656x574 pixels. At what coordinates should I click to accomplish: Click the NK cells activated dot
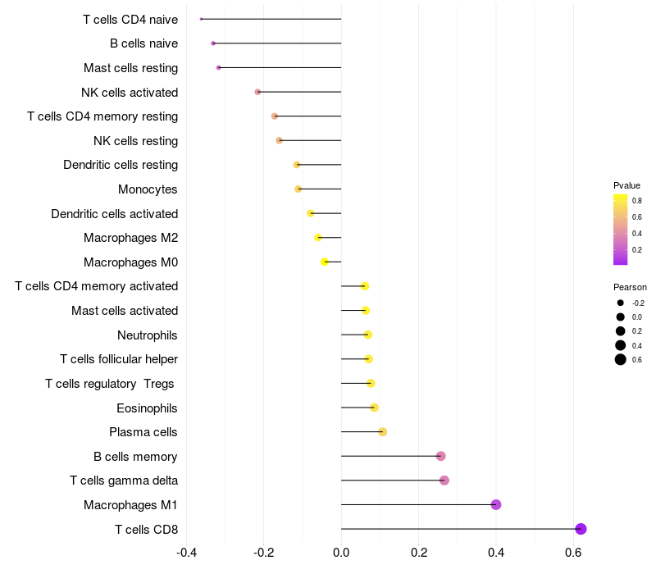tap(257, 92)
